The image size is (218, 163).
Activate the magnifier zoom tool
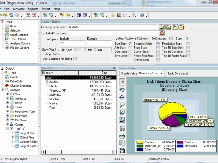(x=122, y=105)
